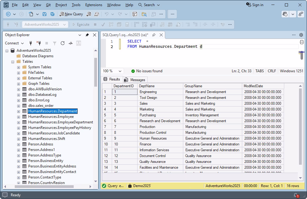Click the Search box in the menu bar

coord(149,5)
